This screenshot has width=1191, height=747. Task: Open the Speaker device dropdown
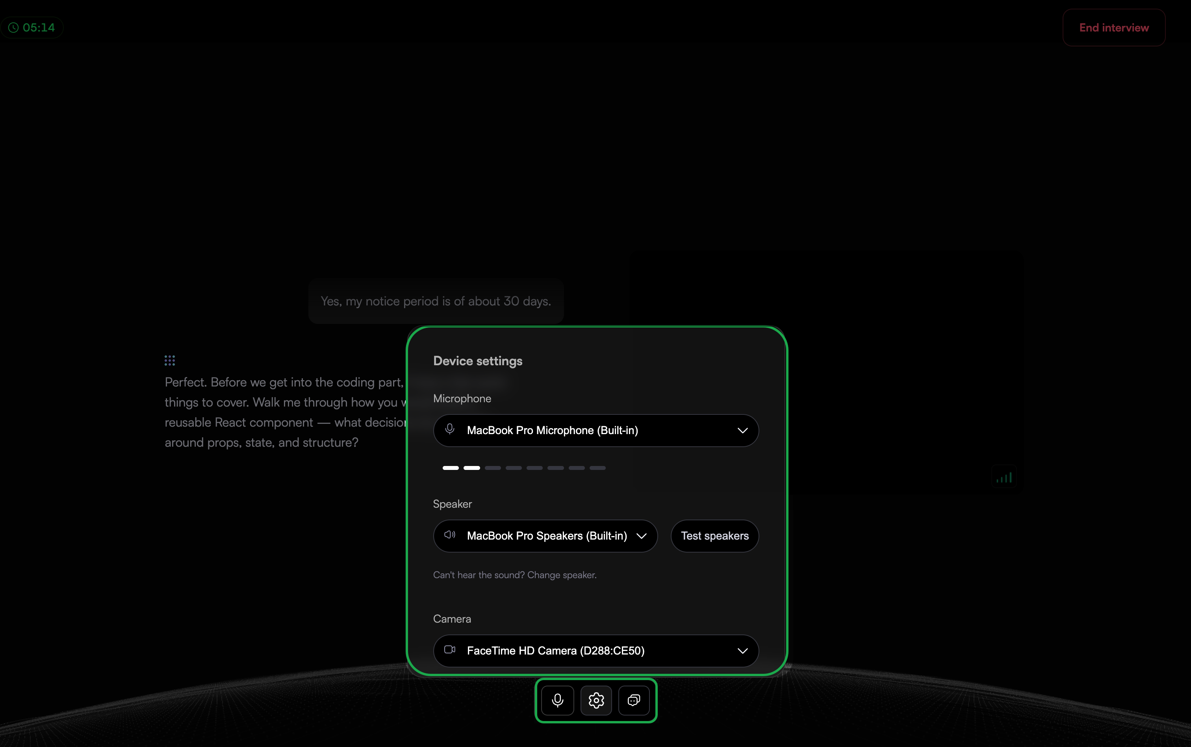click(545, 536)
